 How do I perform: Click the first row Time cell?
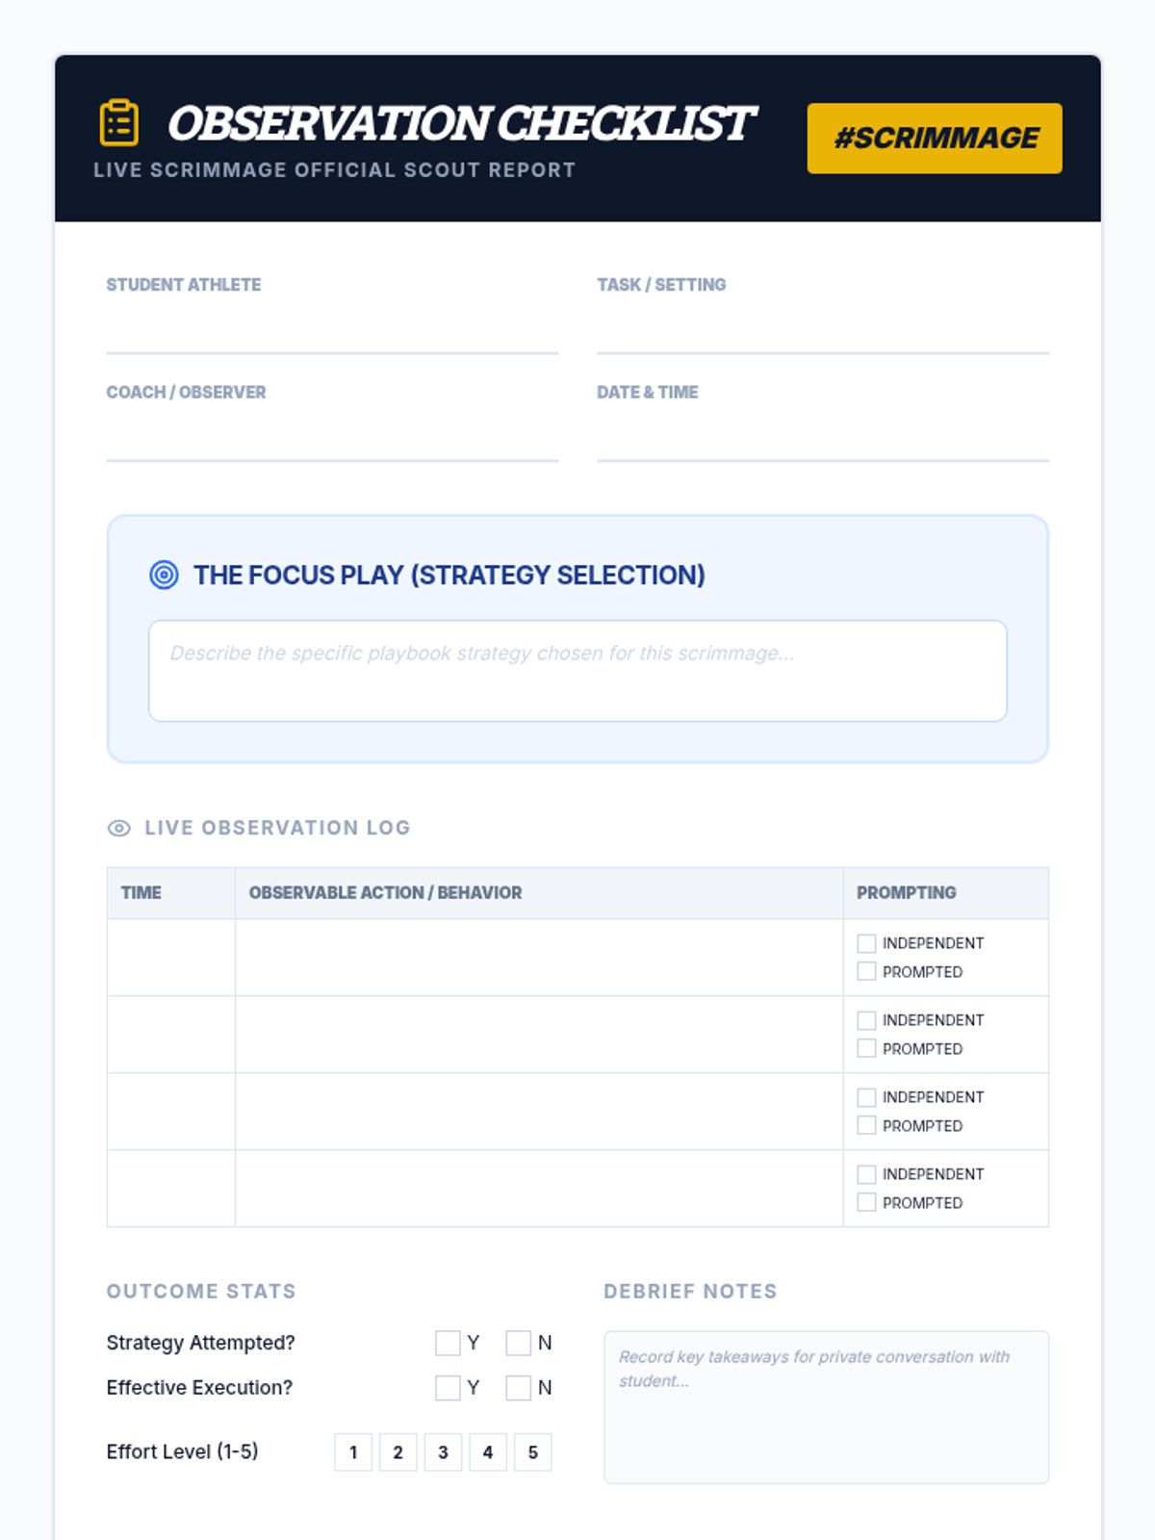click(171, 958)
